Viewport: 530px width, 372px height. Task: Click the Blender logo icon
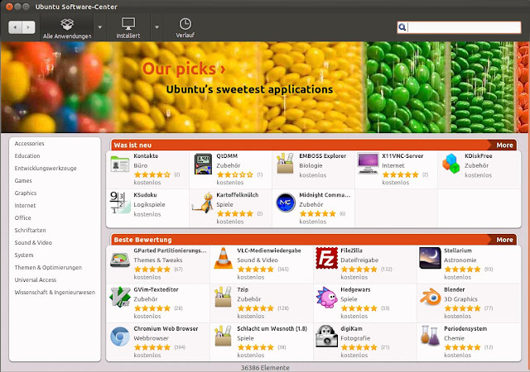pos(431,297)
